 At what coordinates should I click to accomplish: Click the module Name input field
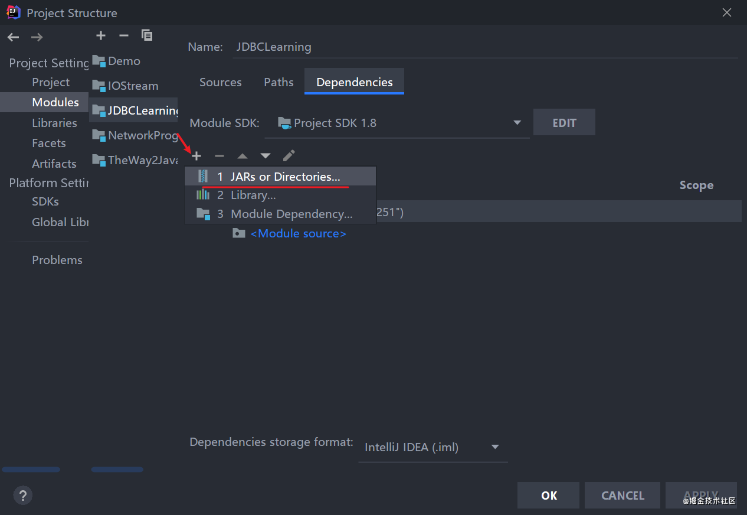(486, 47)
